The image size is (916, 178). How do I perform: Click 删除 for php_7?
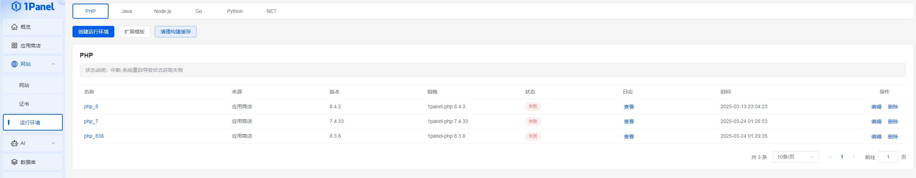pos(893,122)
